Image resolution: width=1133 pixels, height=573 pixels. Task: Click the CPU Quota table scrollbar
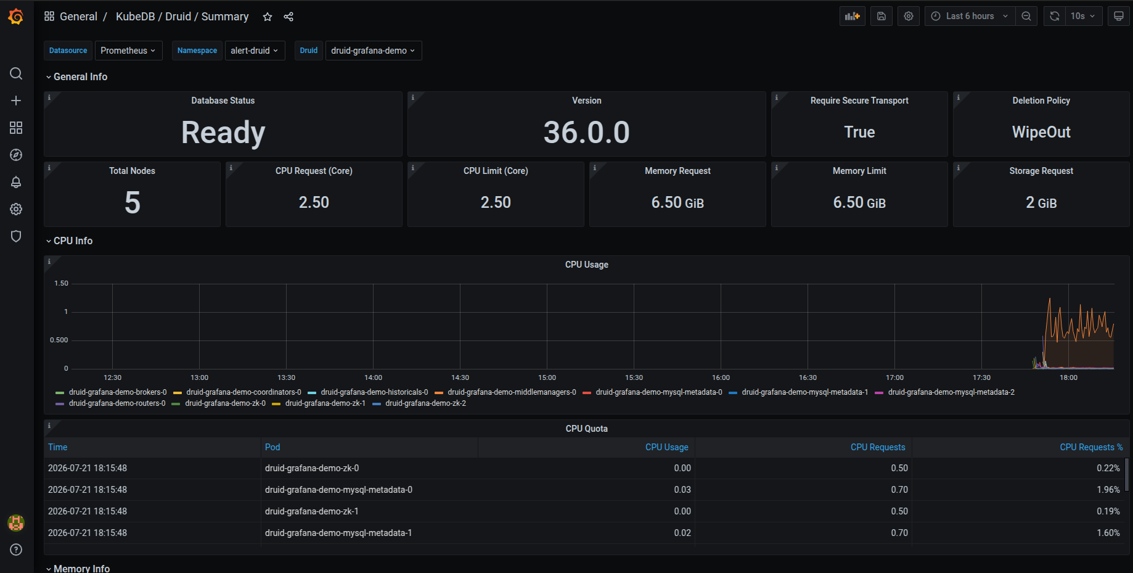click(1127, 474)
